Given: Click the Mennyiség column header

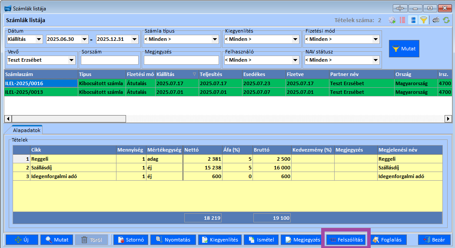Looking at the screenshot, I should pyautogui.click(x=131, y=150).
